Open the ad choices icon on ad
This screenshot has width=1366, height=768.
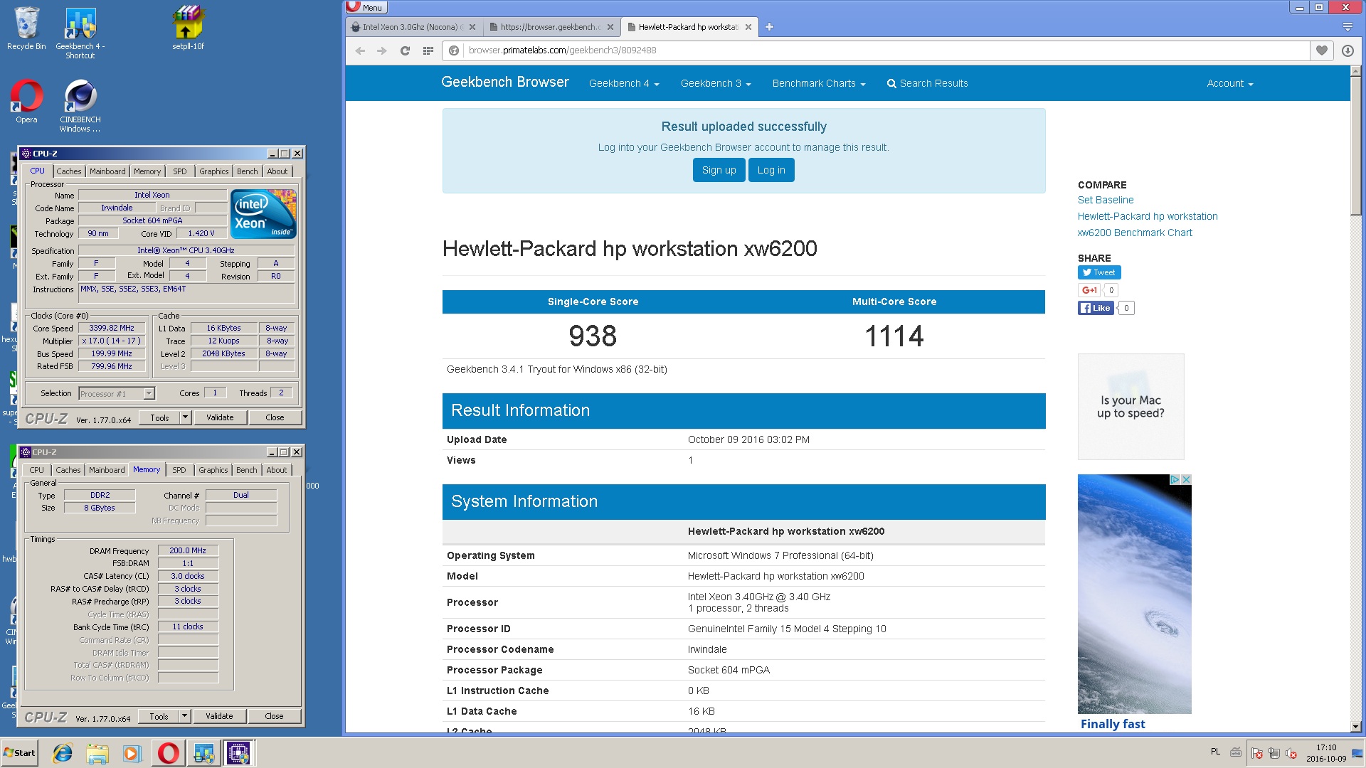tap(1175, 480)
